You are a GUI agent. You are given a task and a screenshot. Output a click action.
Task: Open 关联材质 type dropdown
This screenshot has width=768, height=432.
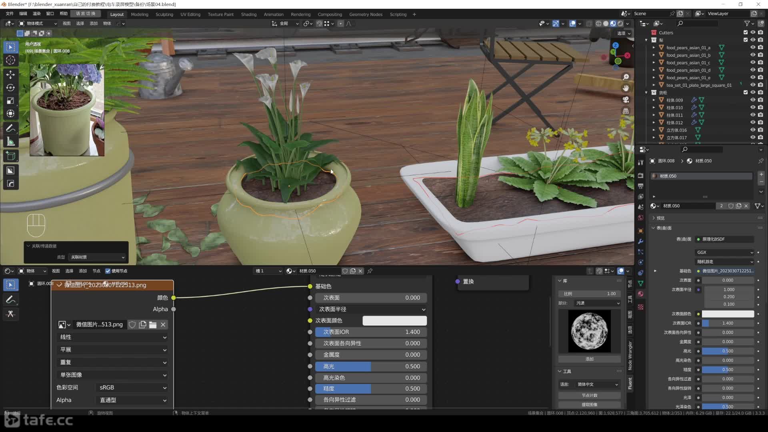(x=97, y=257)
